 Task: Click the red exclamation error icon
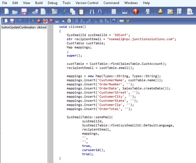[x=135, y=12]
